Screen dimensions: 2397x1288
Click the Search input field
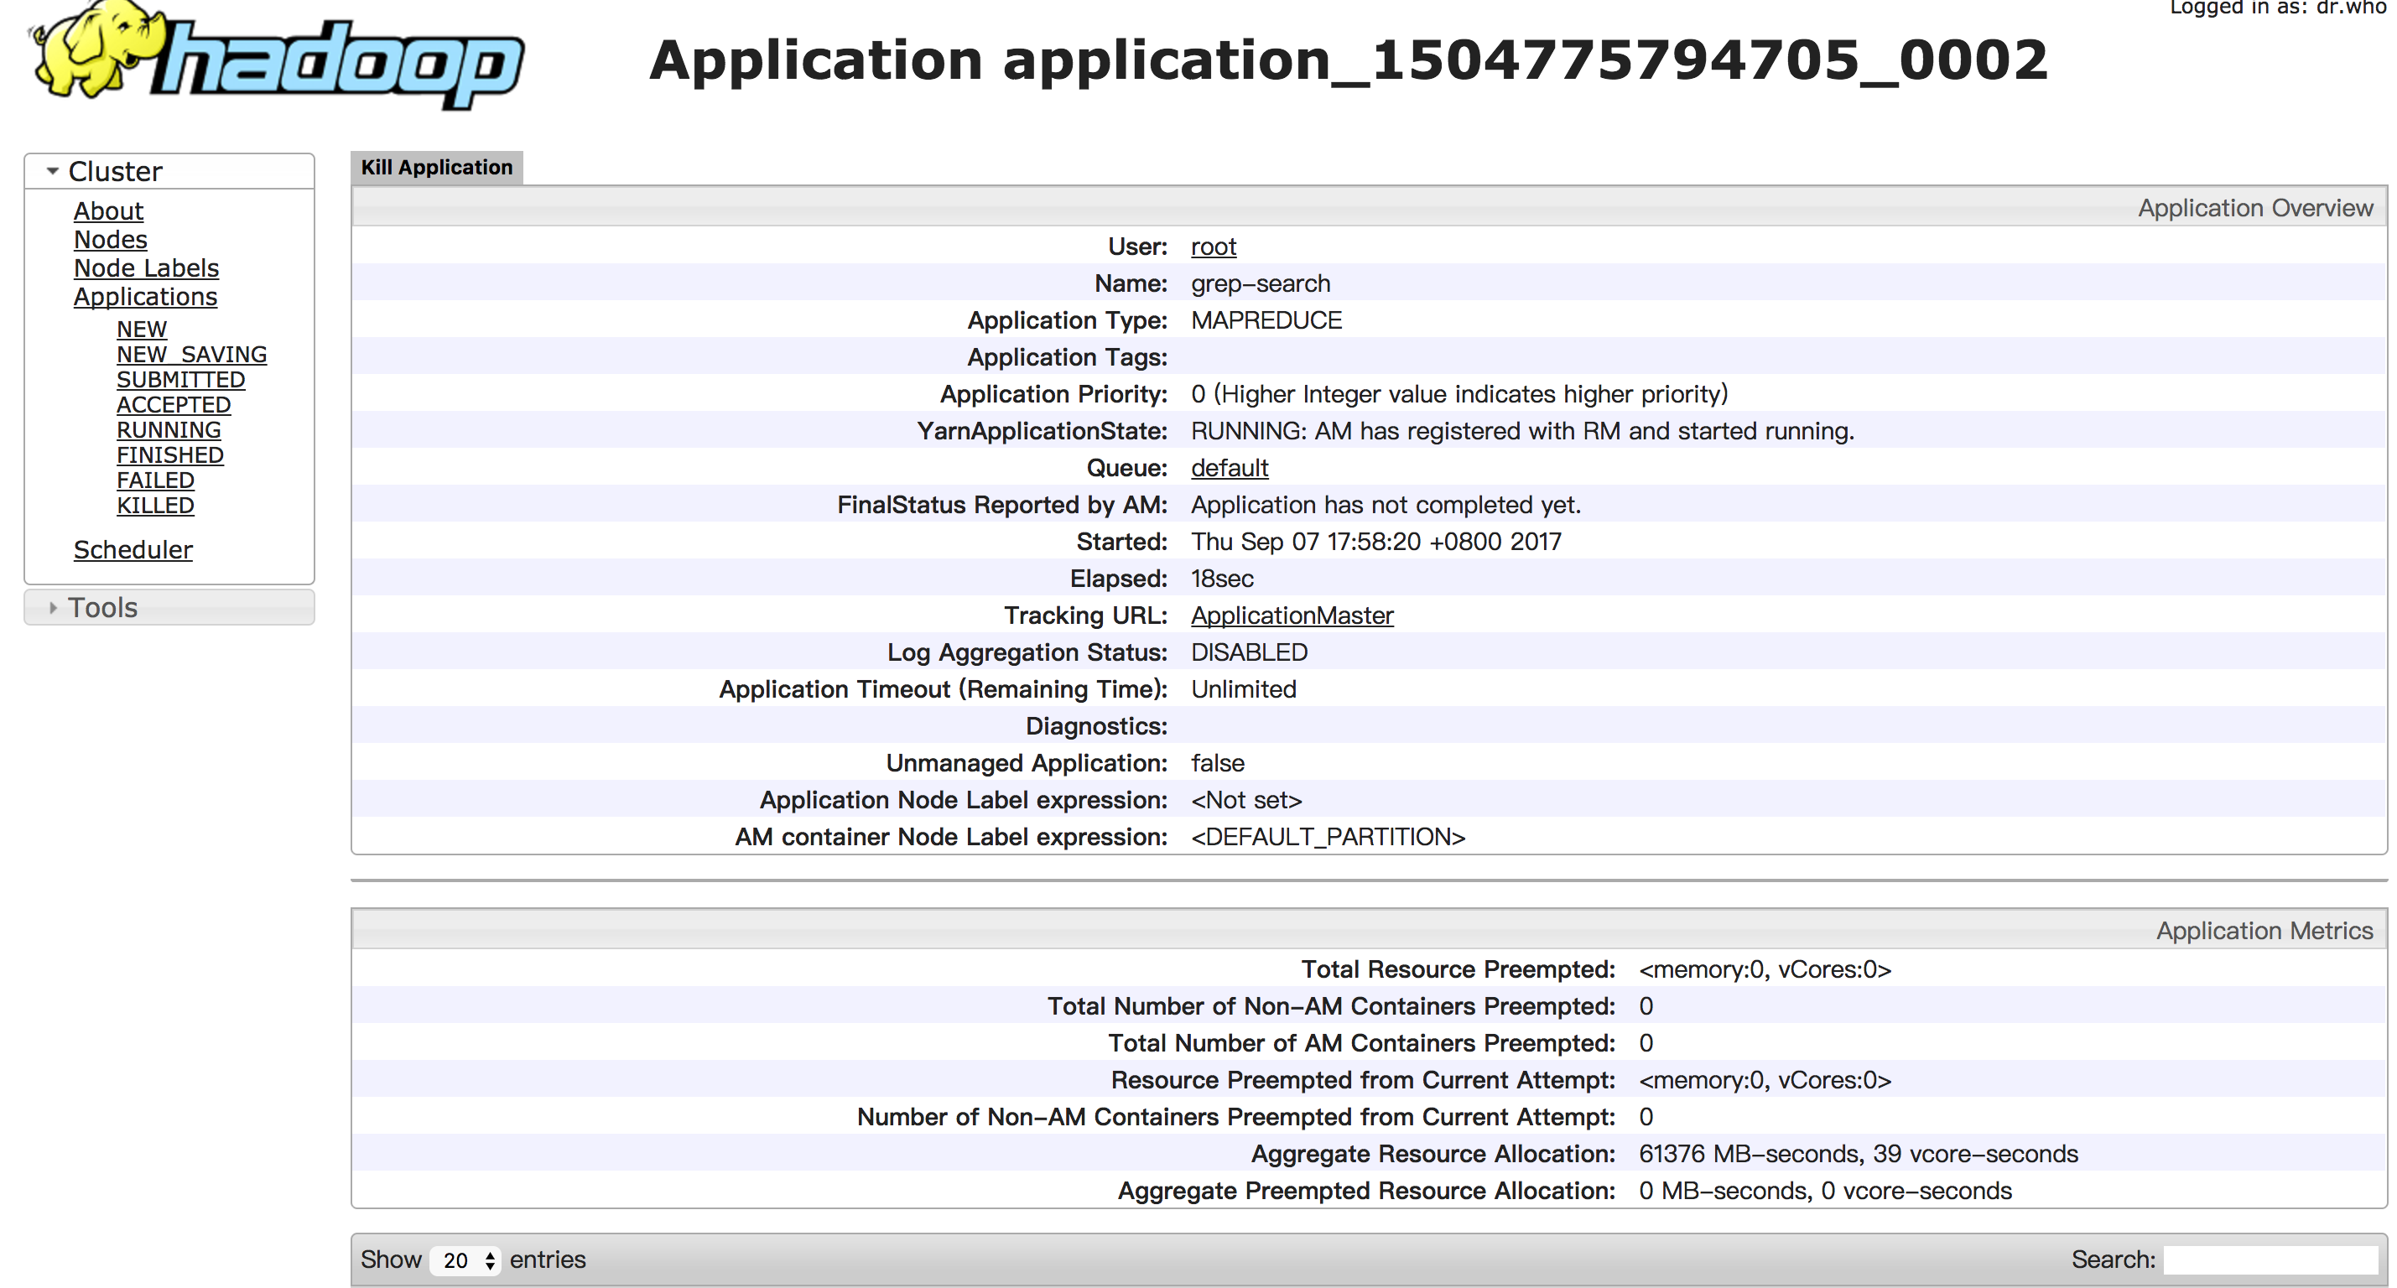click(2270, 1260)
